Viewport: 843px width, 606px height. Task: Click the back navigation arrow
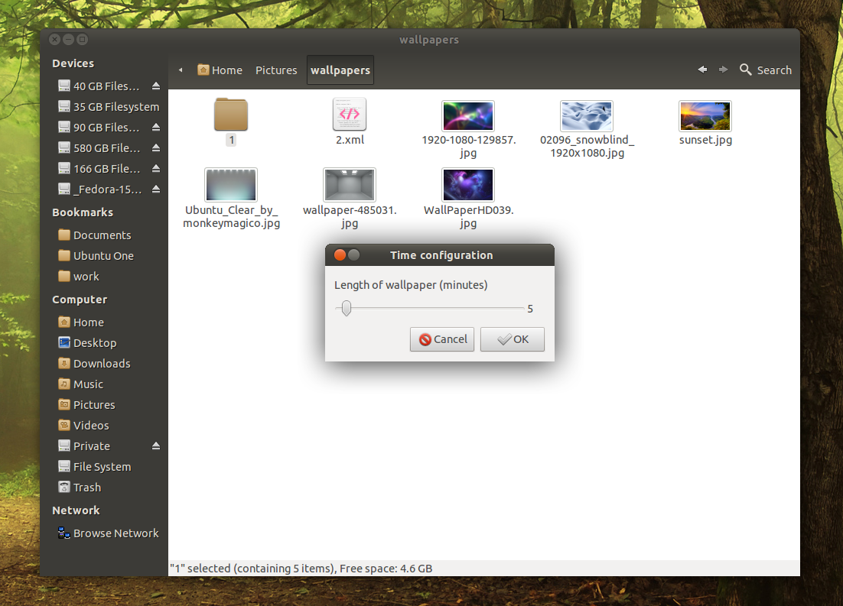(702, 70)
